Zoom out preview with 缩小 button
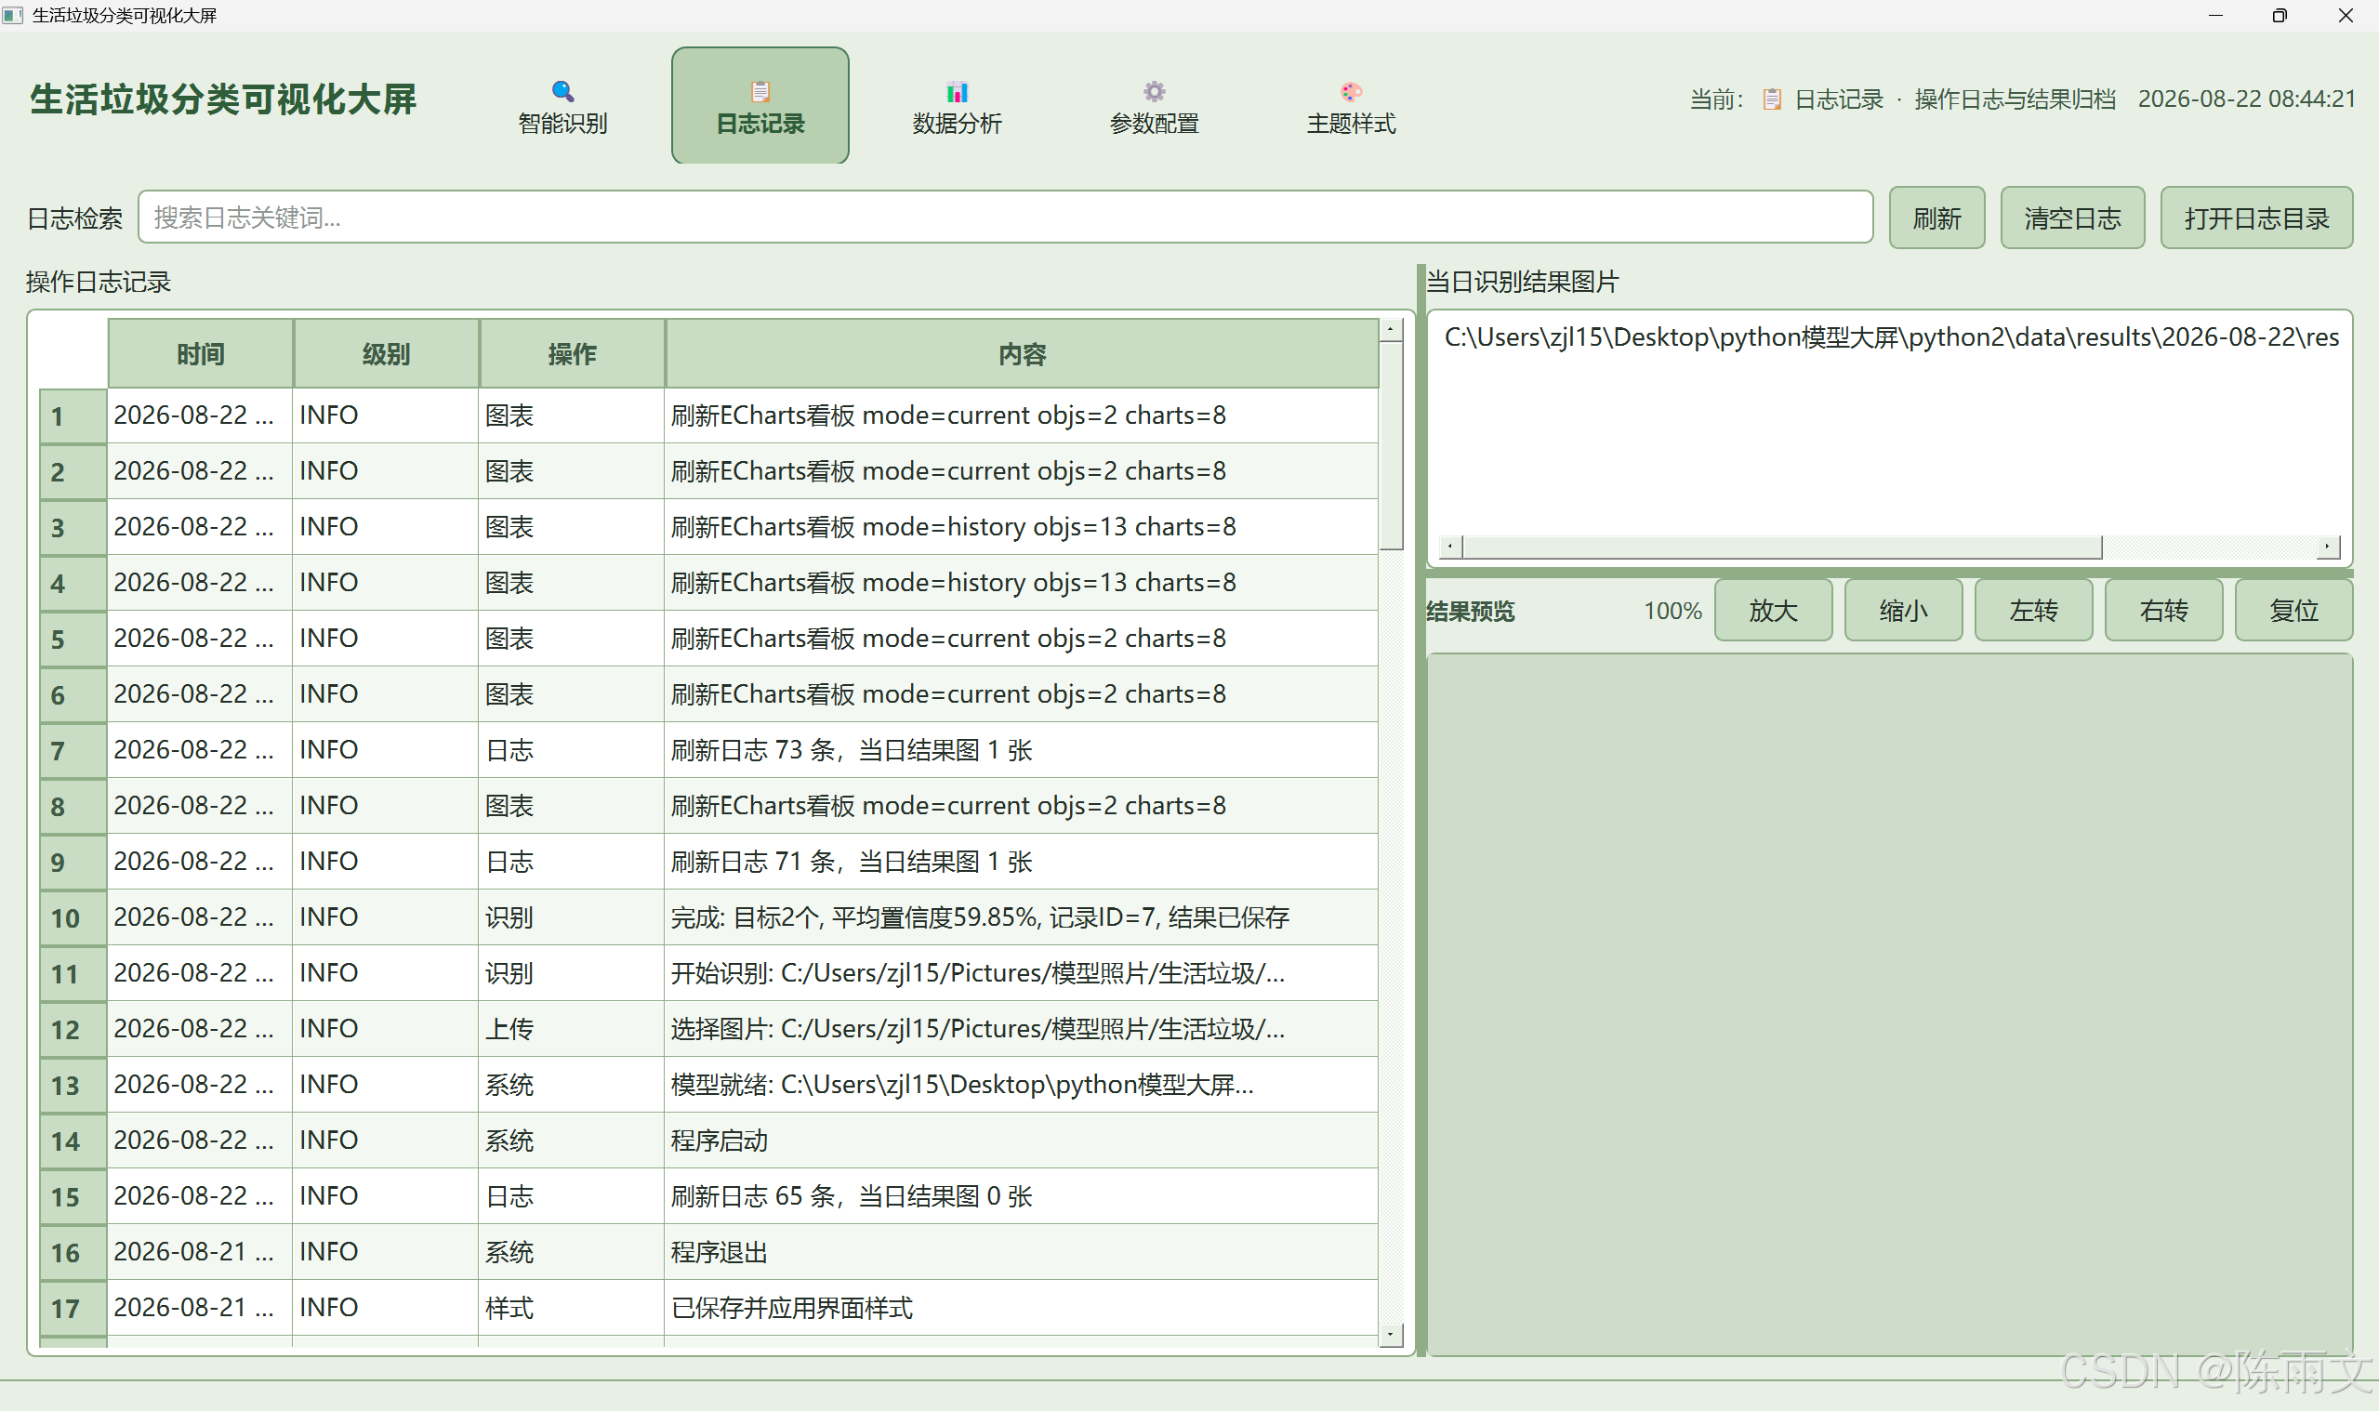Image resolution: width=2379 pixels, height=1411 pixels. click(x=1904, y=611)
